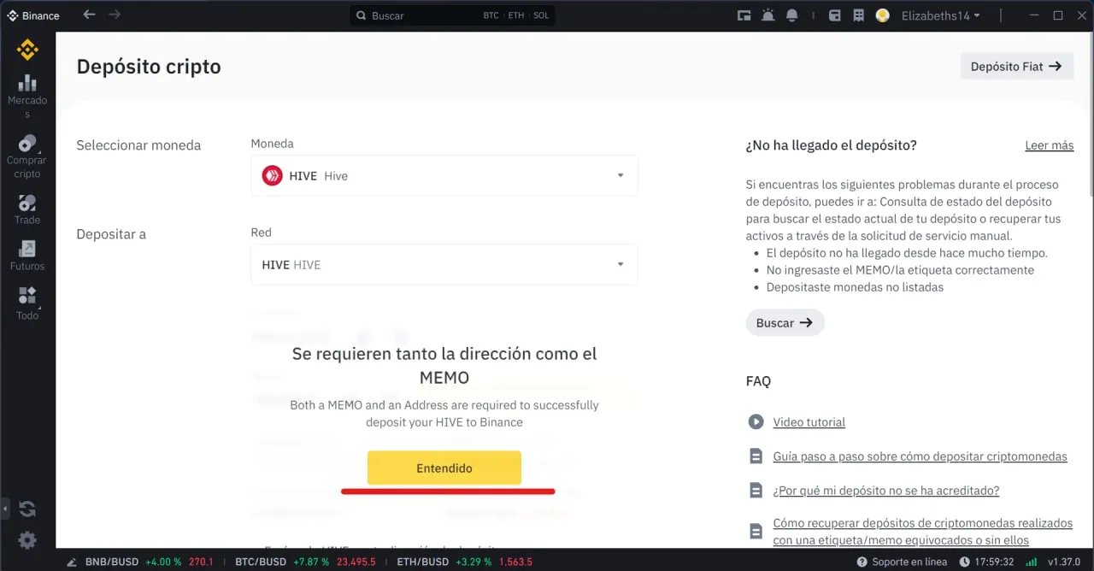The image size is (1094, 571).
Task: Click document icon beside Cómo recuperar depósitos
Action: pyautogui.click(x=756, y=531)
